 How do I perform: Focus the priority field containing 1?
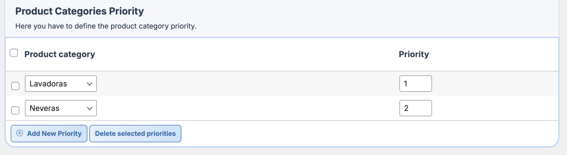click(415, 84)
